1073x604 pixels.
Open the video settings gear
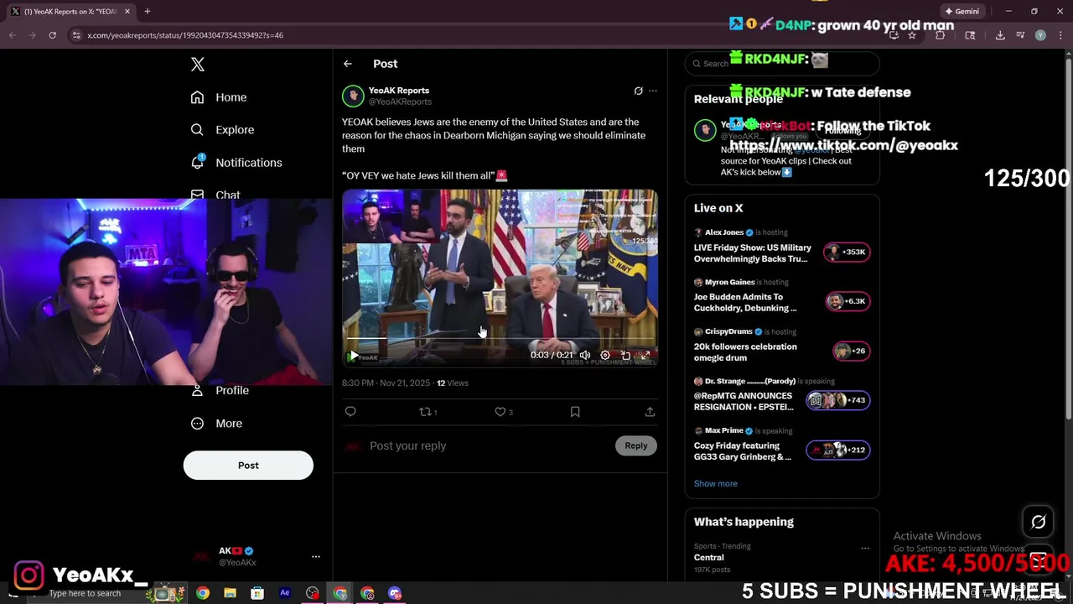coord(605,355)
